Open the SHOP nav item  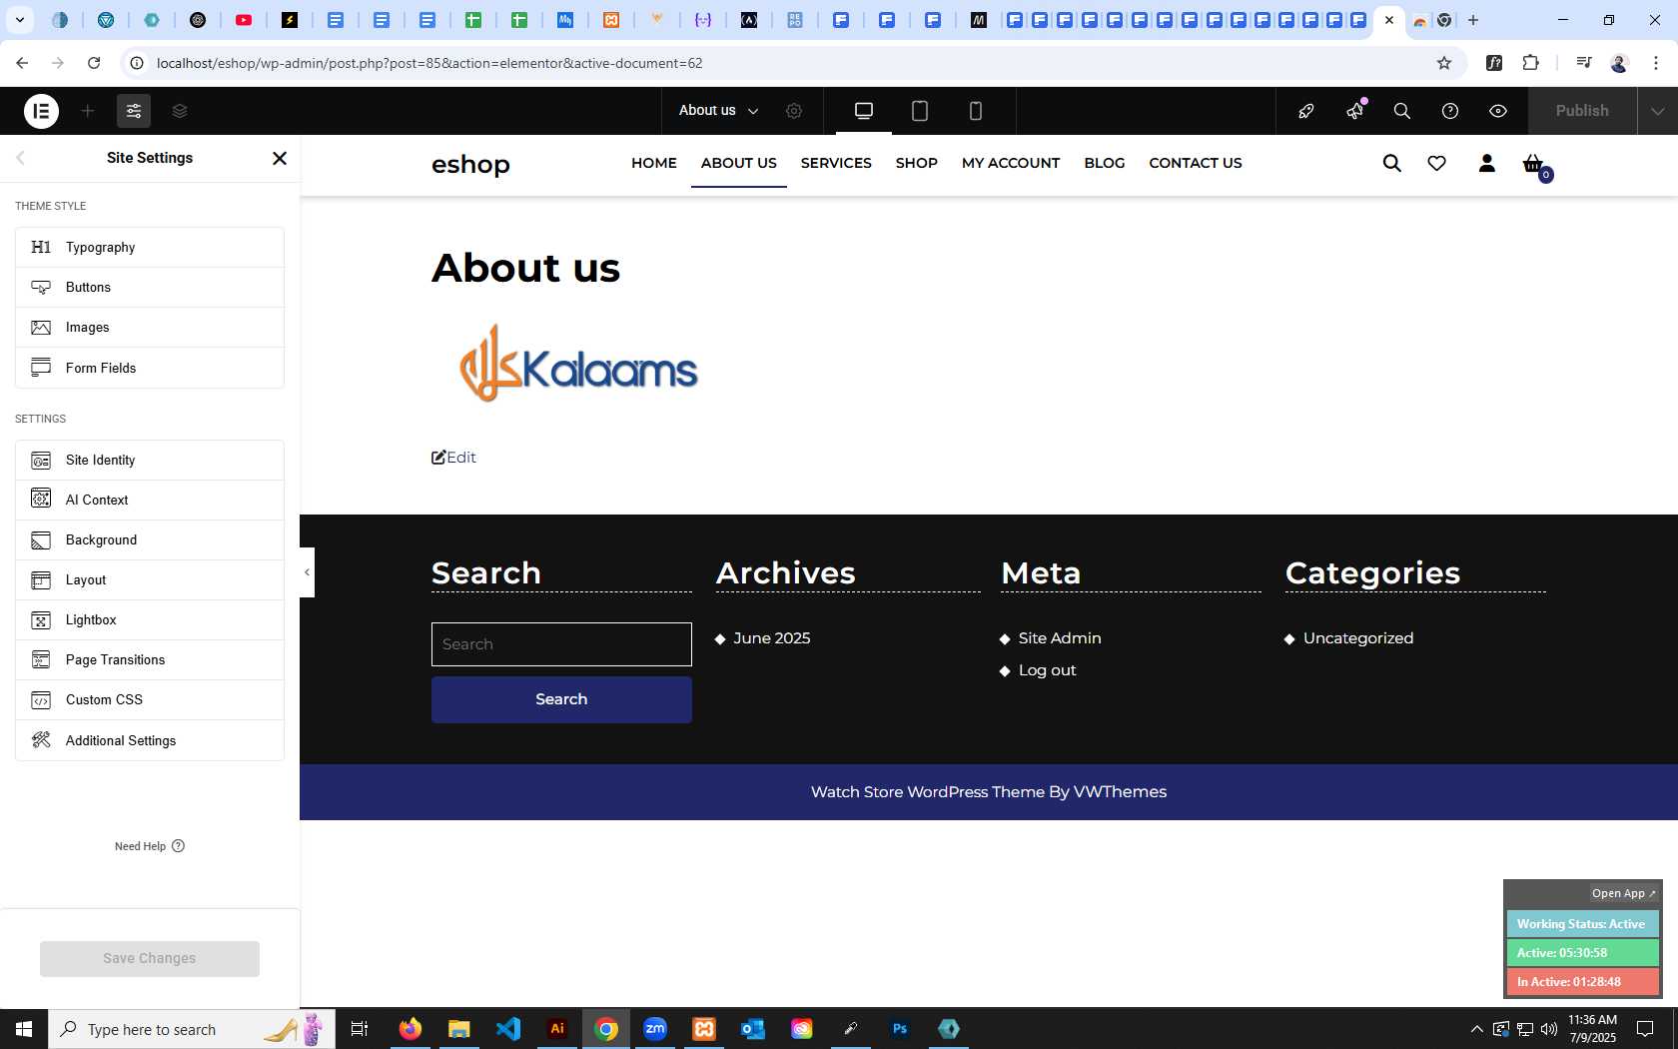coord(917,163)
